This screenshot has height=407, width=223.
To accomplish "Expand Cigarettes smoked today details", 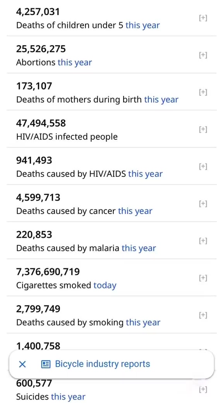I will click(x=203, y=278).
